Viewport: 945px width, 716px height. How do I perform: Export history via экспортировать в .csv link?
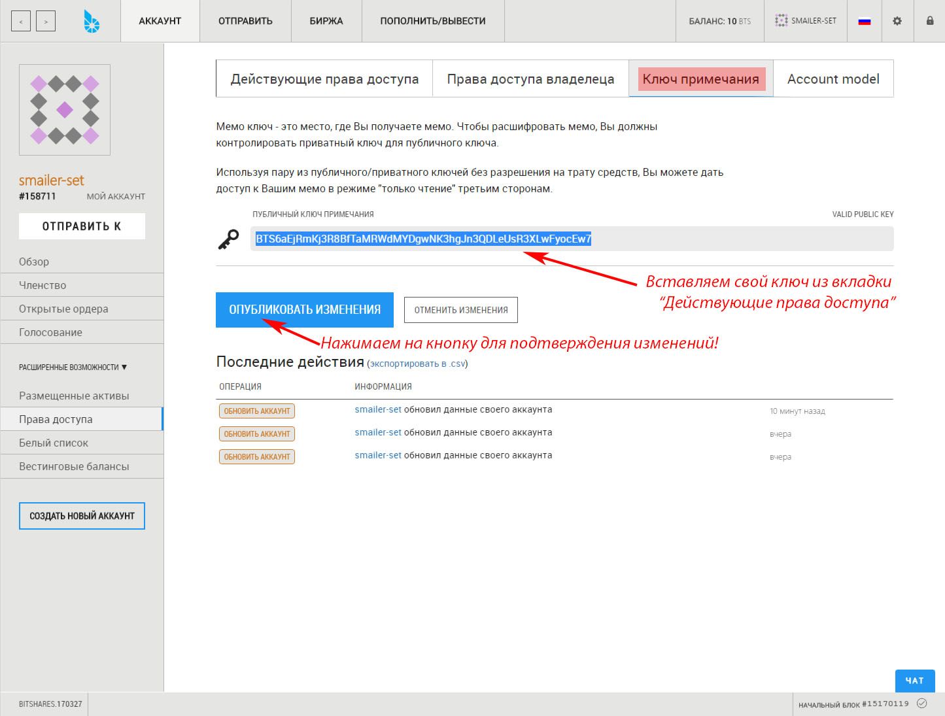pos(417,364)
